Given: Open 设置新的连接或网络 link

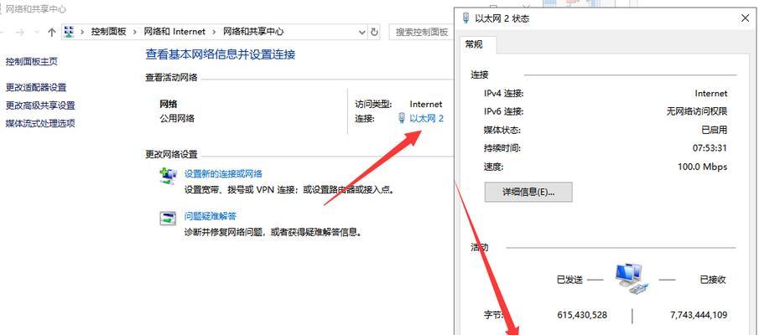Looking at the screenshot, I should [223, 173].
